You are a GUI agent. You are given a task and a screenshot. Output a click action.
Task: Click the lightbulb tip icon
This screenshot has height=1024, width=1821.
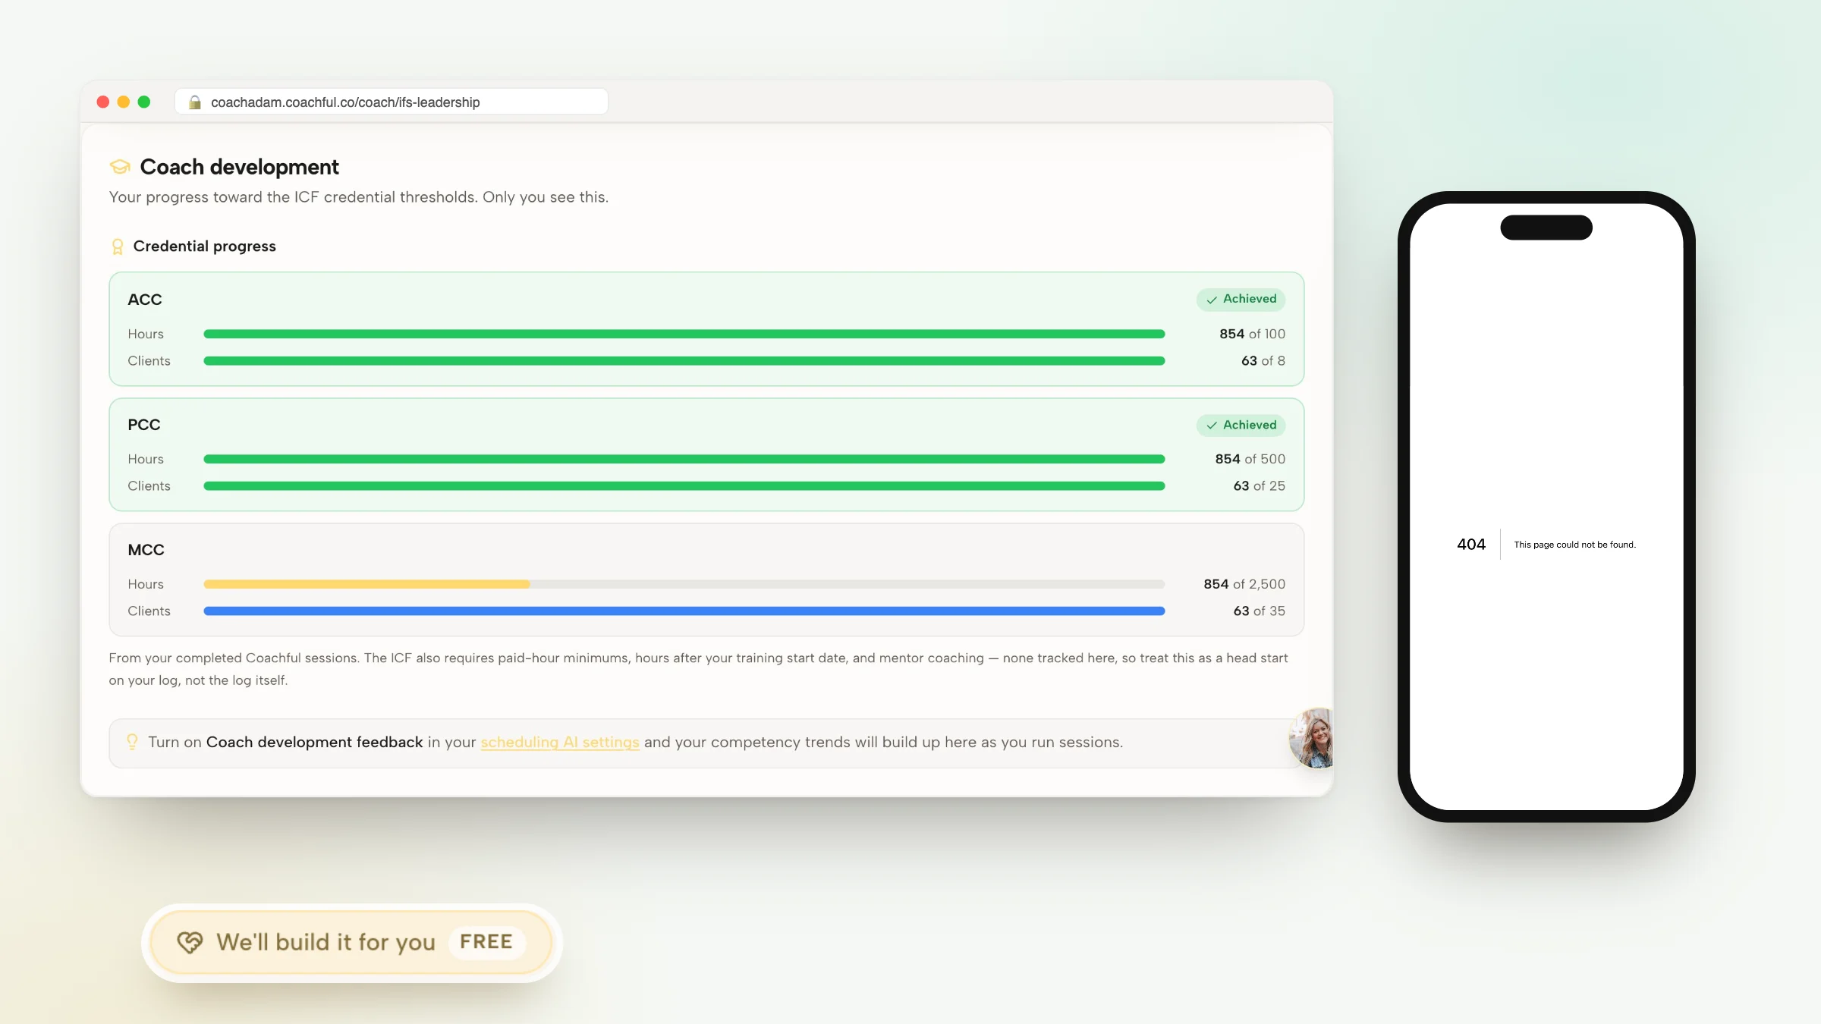point(132,742)
